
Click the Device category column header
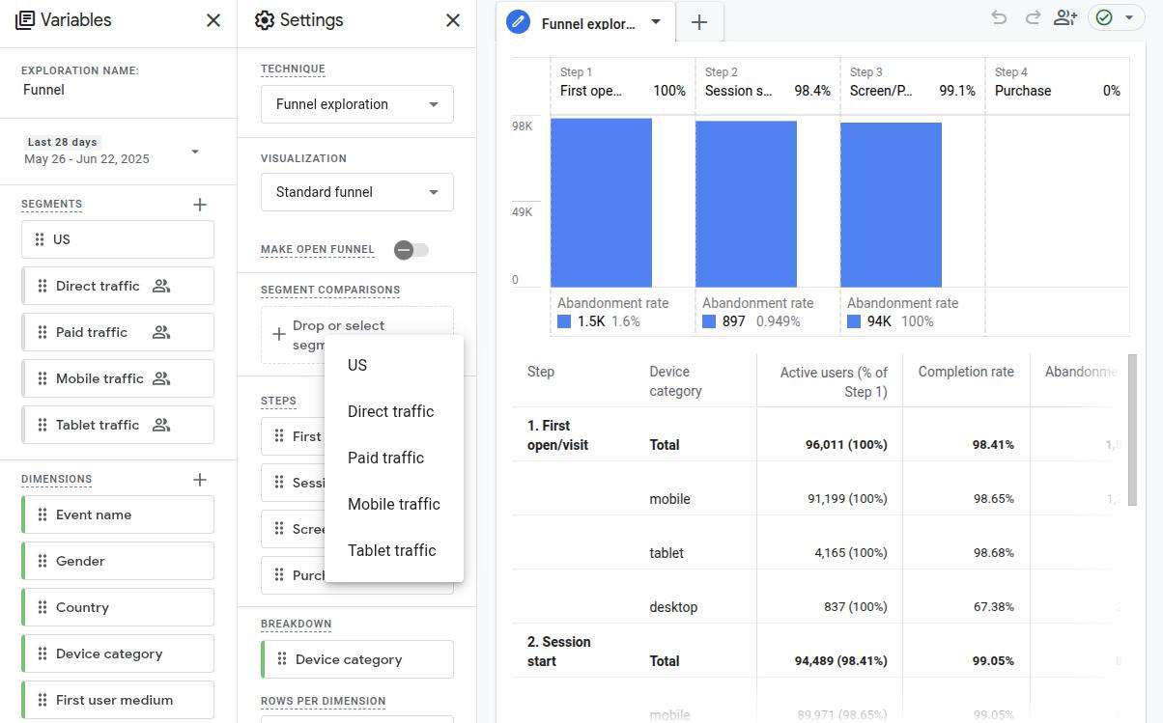click(x=676, y=381)
